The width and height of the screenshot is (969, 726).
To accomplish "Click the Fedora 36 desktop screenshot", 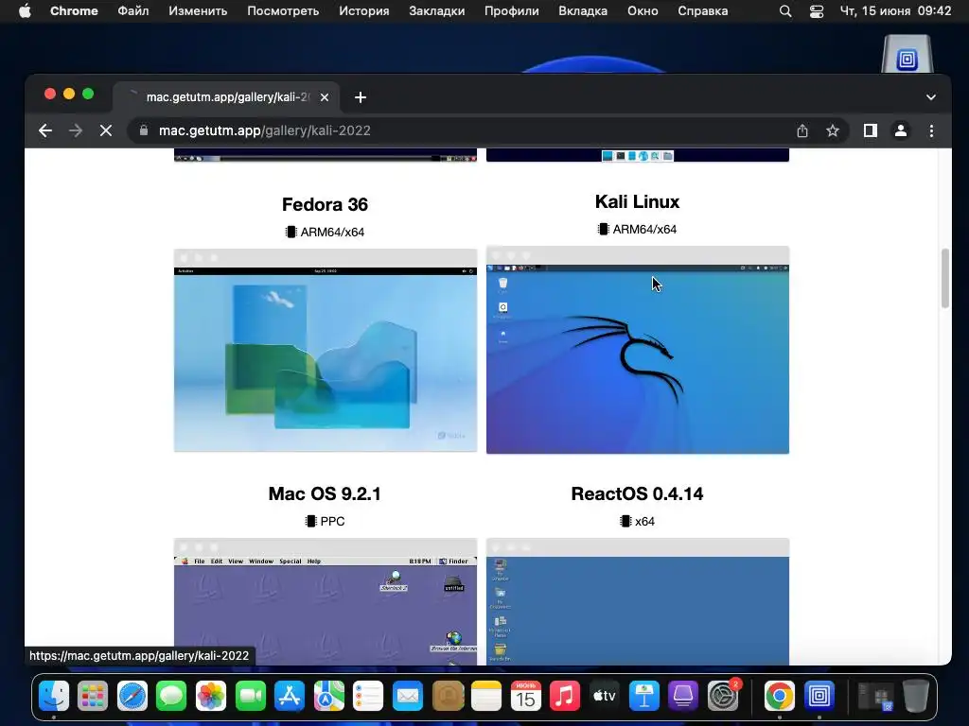I will click(326, 350).
